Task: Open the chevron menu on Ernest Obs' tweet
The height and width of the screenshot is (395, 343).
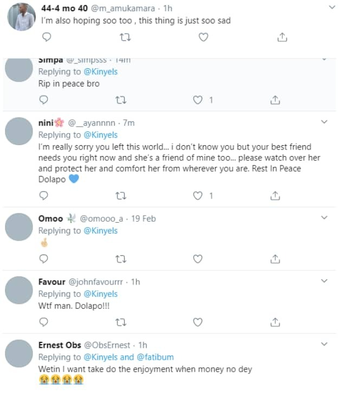Action: (x=325, y=344)
